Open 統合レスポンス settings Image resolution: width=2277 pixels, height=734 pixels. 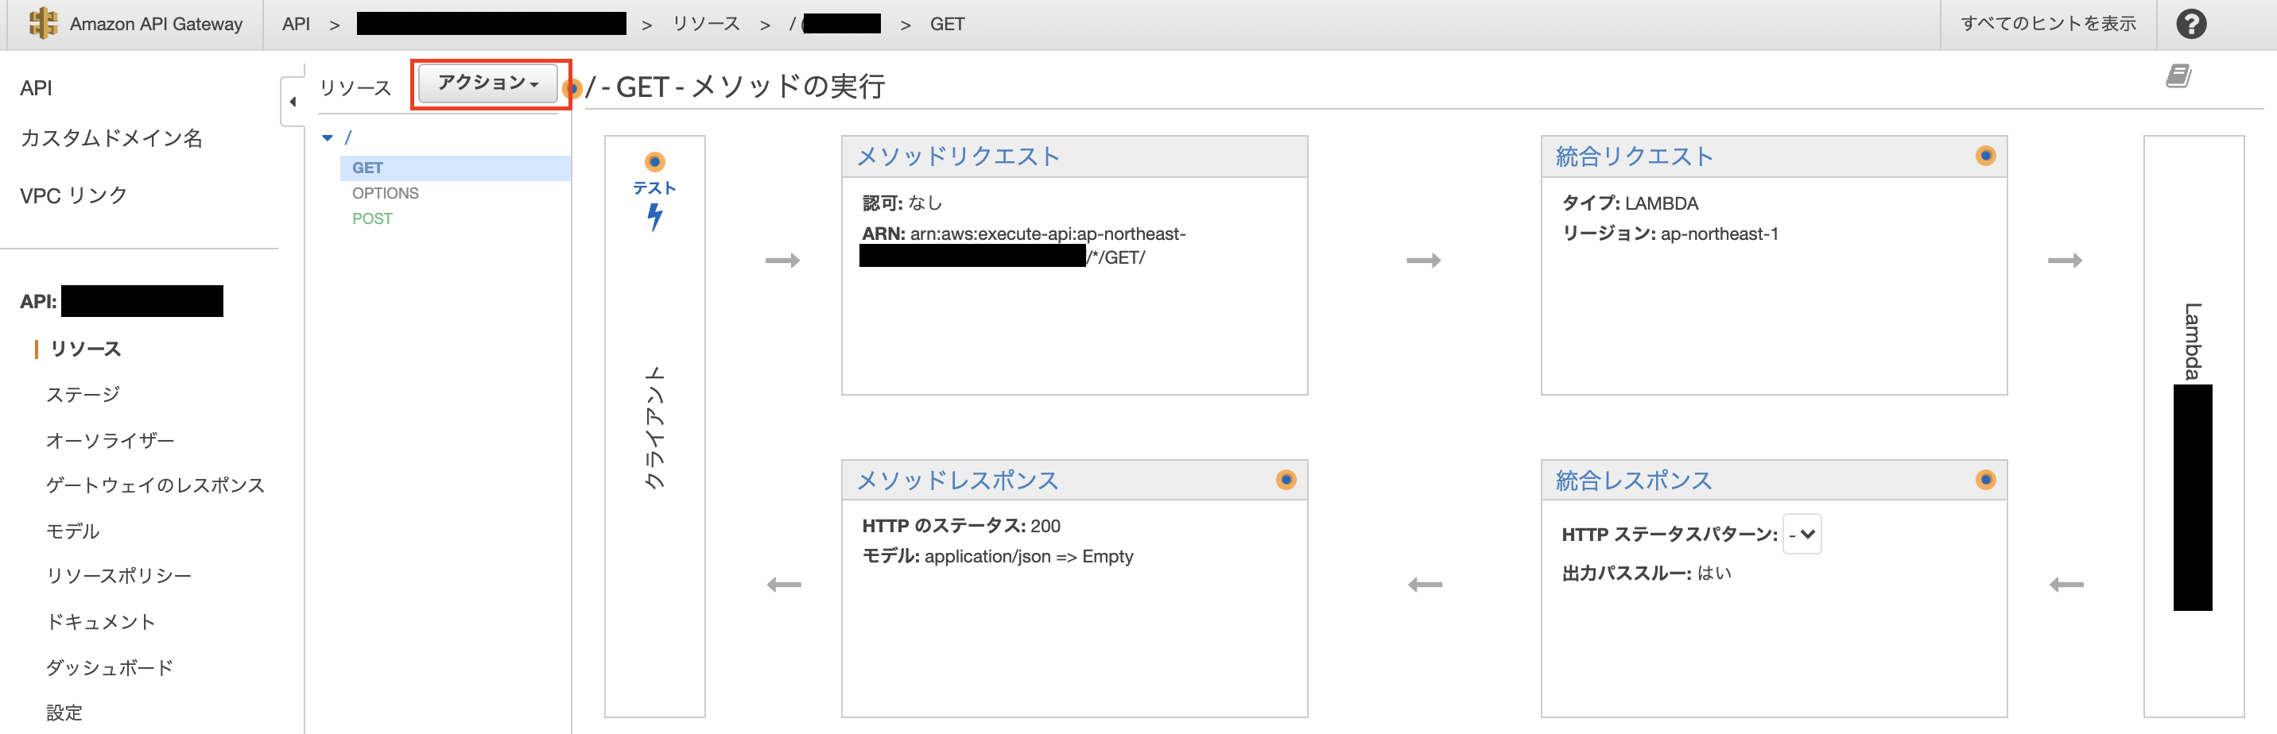point(1635,481)
